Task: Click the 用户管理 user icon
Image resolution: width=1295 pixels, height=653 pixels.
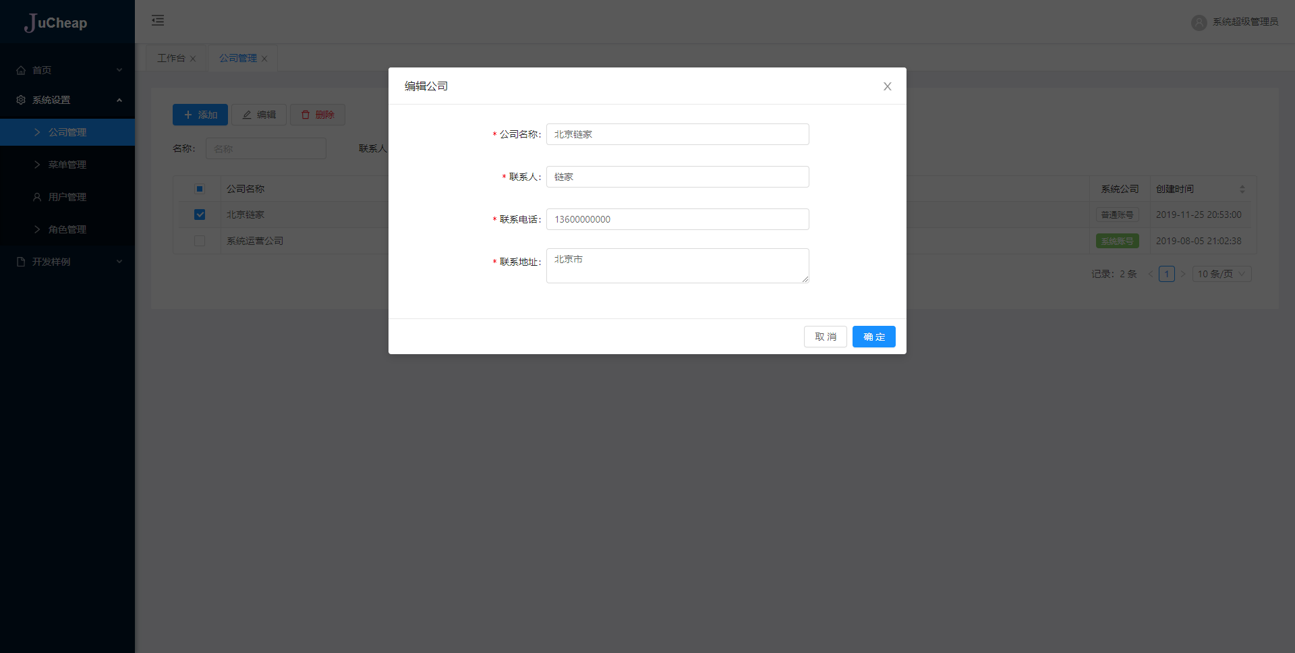Action: click(x=36, y=197)
